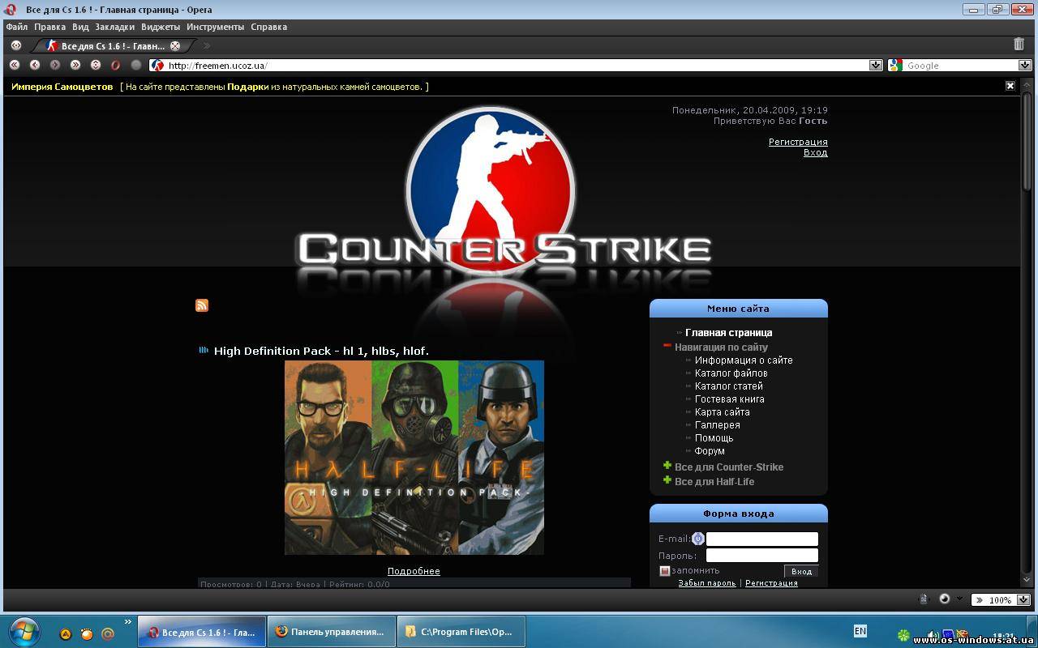This screenshot has width=1038, height=648.
Task: Click the gray round button beside Opera icon
Action: pyautogui.click(x=136, y=65)
